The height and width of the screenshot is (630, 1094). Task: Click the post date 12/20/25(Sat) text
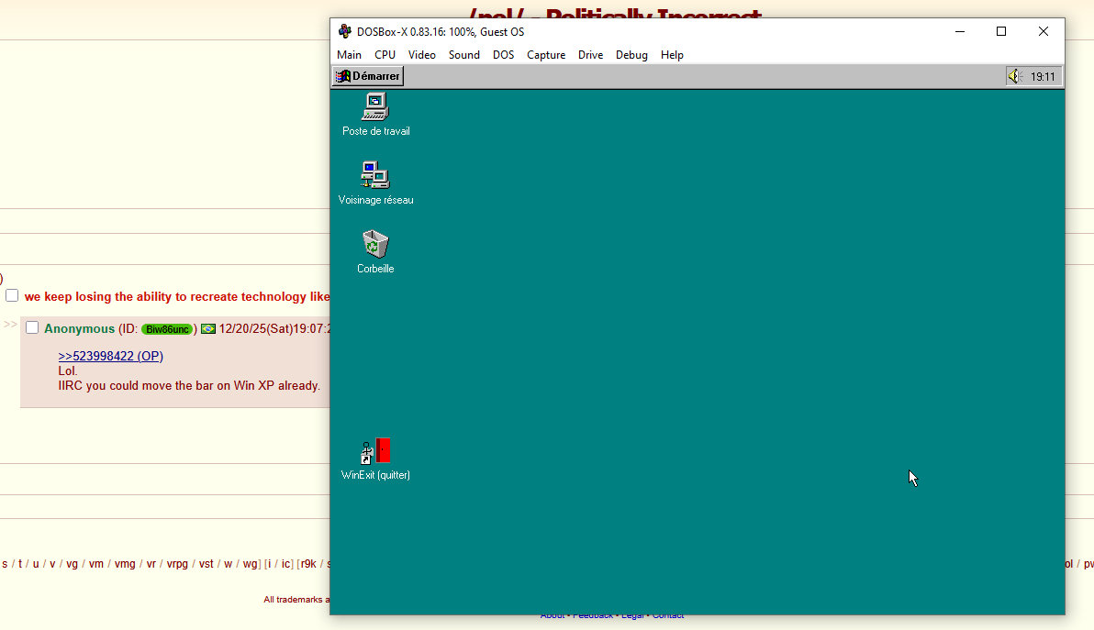[x=255, y=329]
